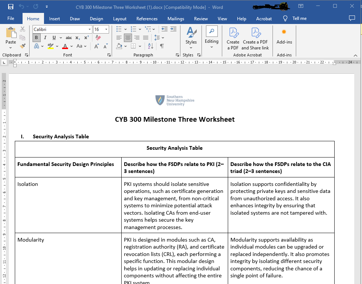
Task: Open the Styles gallery
Action: click(191, 38)
